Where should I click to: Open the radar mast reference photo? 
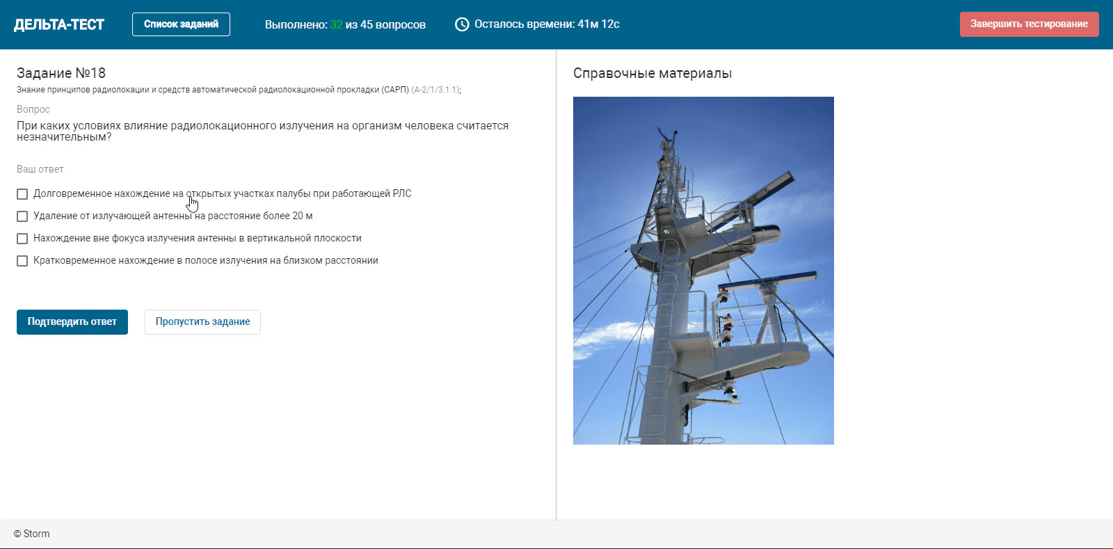703,271
